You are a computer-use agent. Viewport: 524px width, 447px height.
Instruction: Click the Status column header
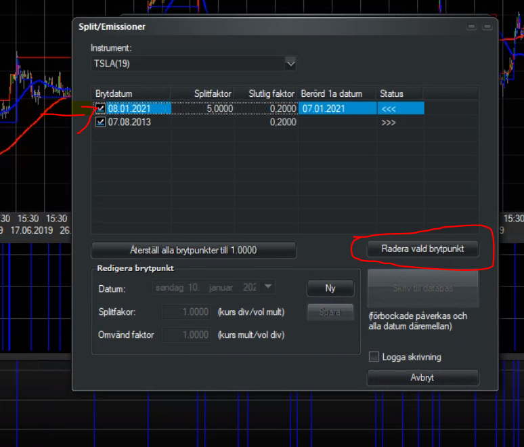tap(399, 93)
